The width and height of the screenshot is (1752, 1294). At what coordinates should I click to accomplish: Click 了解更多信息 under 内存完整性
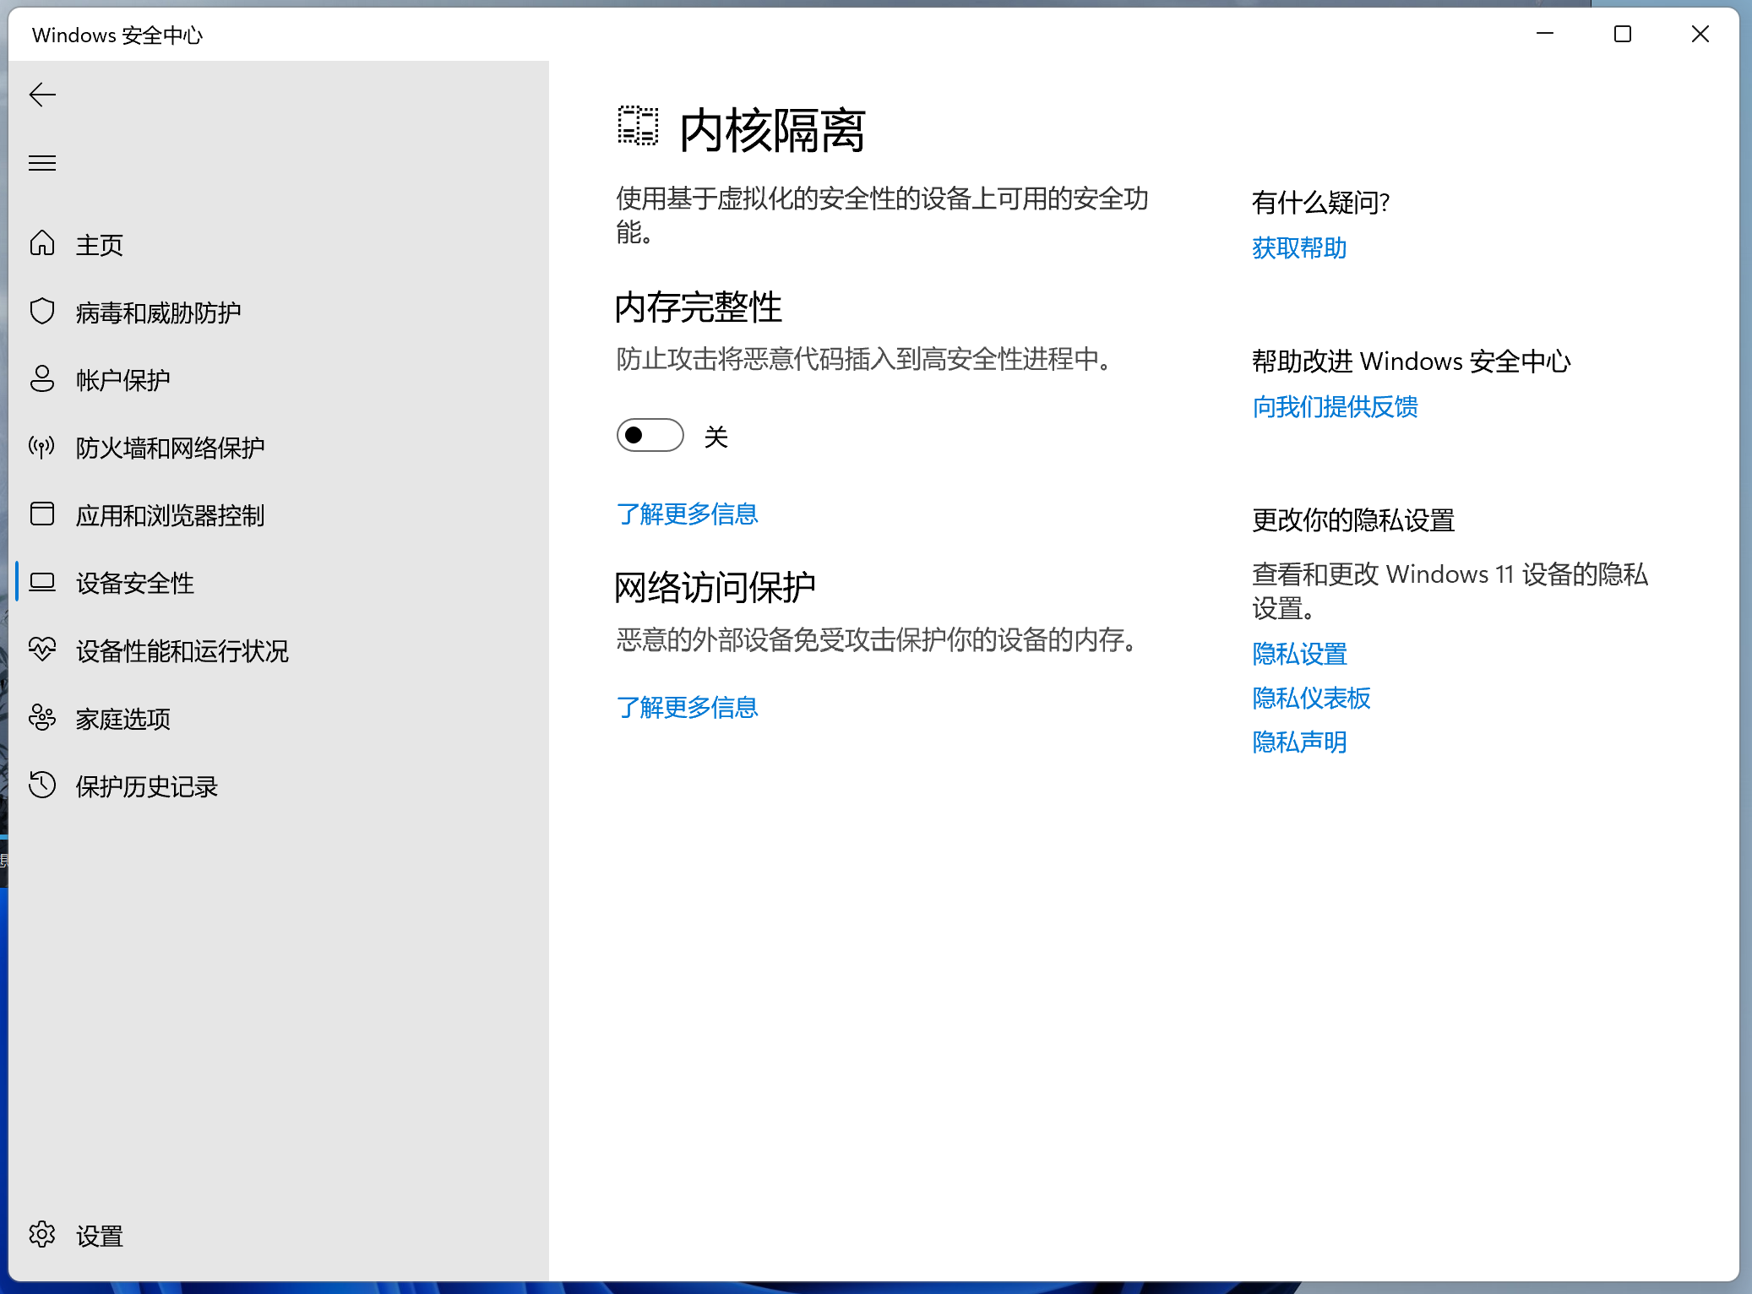pyautogui.click(x=687, y=514)
